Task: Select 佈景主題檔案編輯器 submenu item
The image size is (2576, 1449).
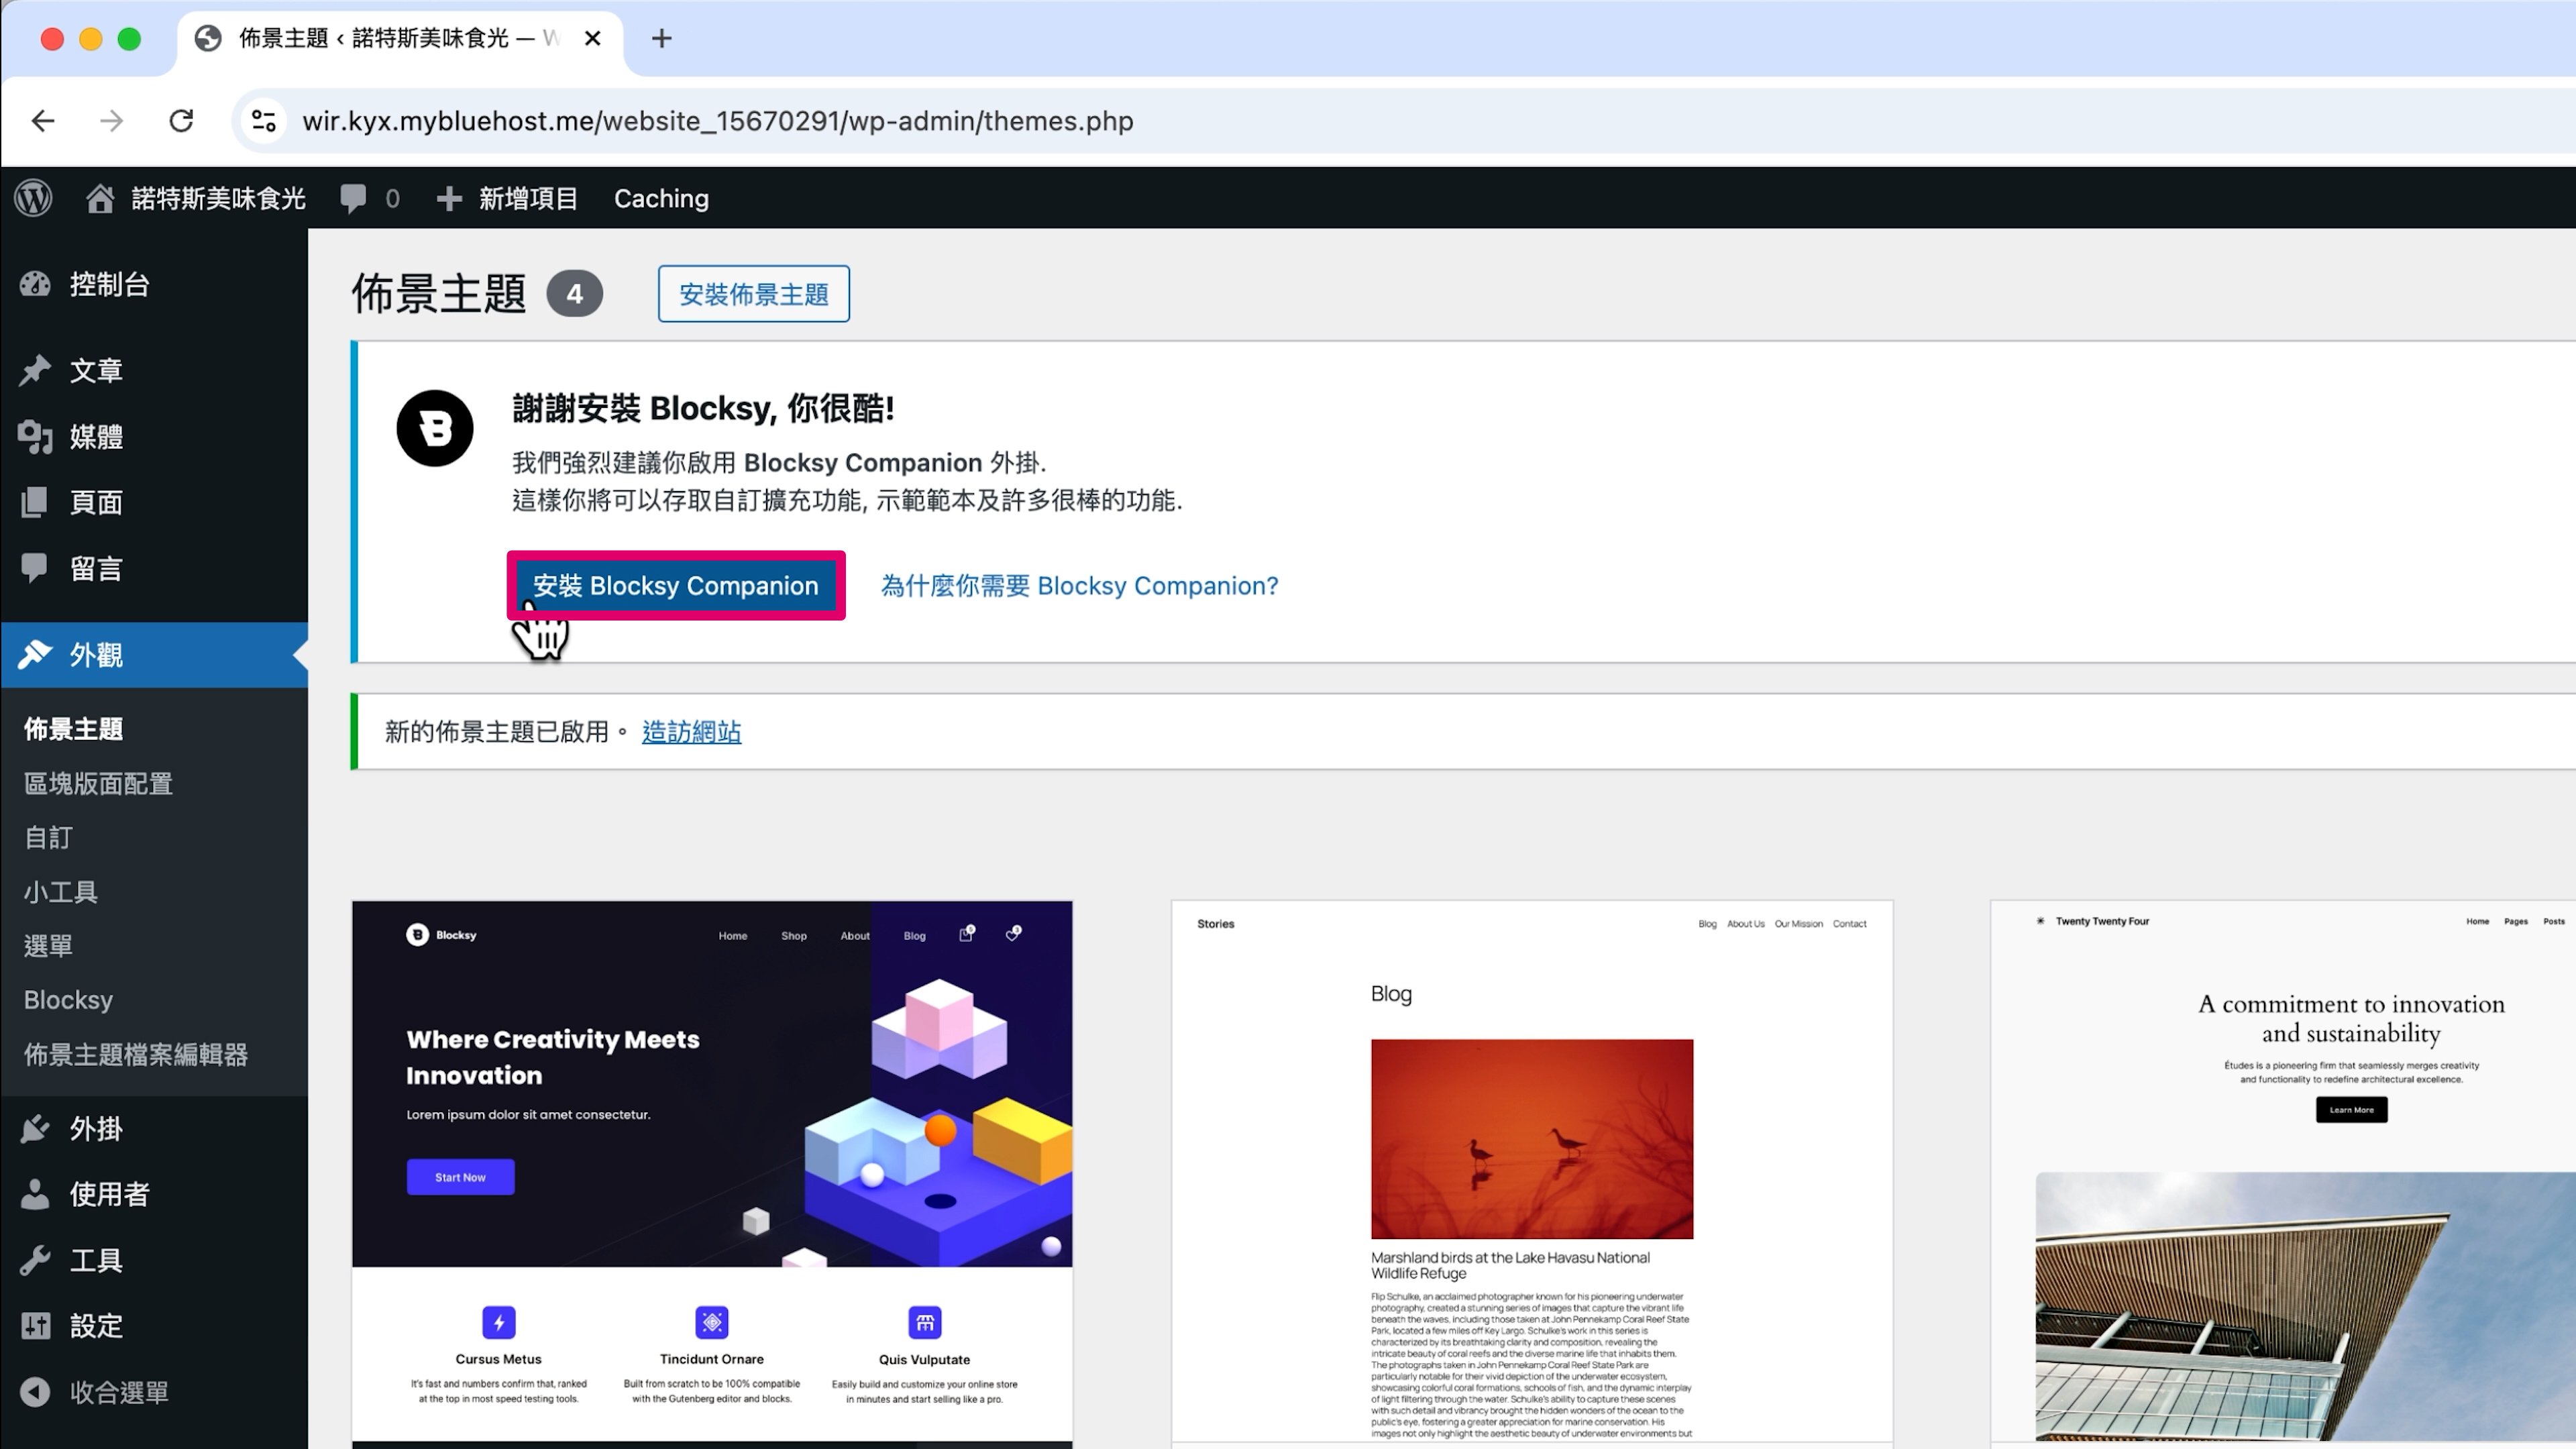Action: (136, 1054)
